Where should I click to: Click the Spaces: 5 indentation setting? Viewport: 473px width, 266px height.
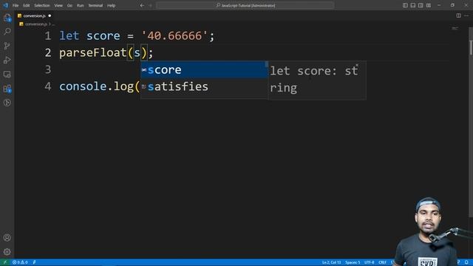(x=353, y=262)
